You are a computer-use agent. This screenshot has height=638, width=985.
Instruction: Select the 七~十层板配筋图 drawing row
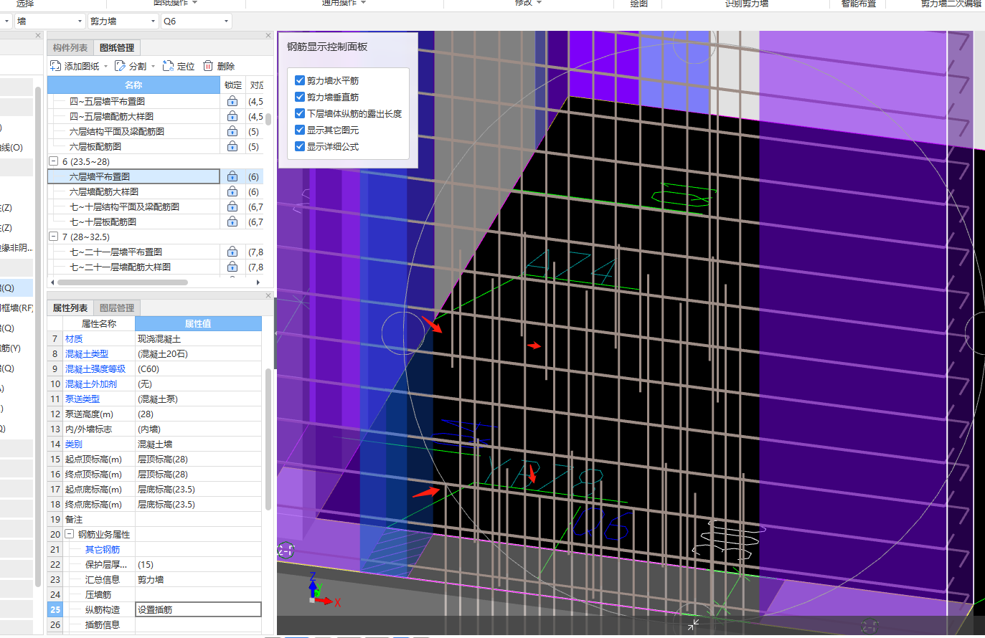click(133, 222)
